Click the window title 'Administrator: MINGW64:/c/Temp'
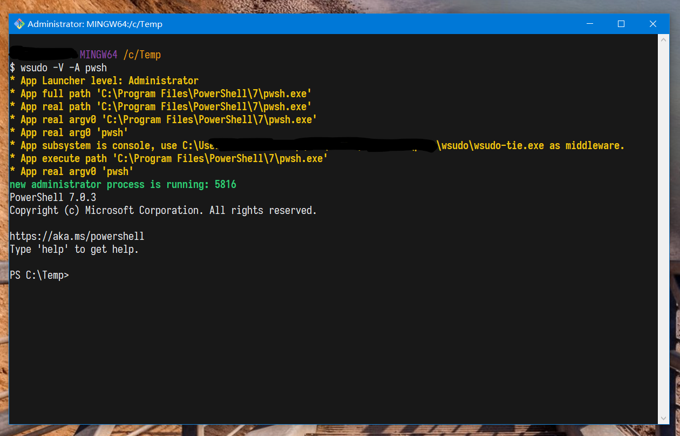The image size is (680, 436). point(95,24)
